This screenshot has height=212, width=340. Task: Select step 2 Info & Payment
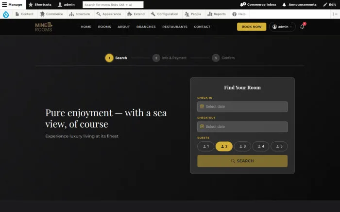(170, 58)
